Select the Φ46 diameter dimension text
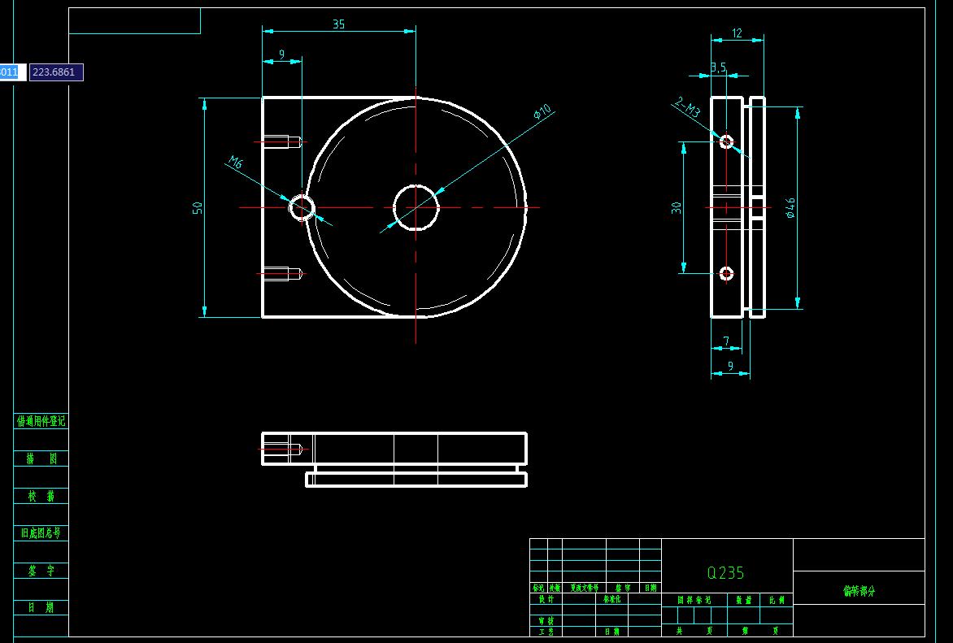Image resolution: width=953 pixels, height=643 pixels. [790, 208]
